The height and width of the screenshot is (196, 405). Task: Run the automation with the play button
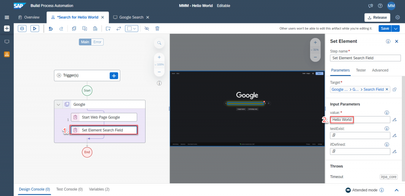point(35,29)
